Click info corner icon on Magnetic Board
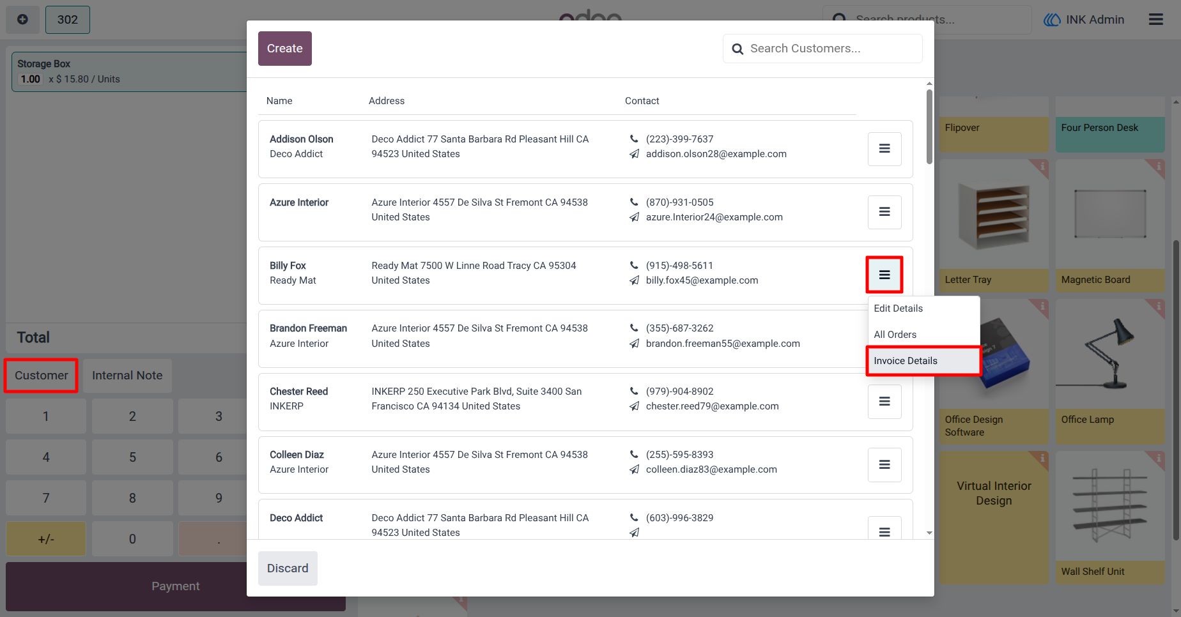 click(x=1158, y=166)
